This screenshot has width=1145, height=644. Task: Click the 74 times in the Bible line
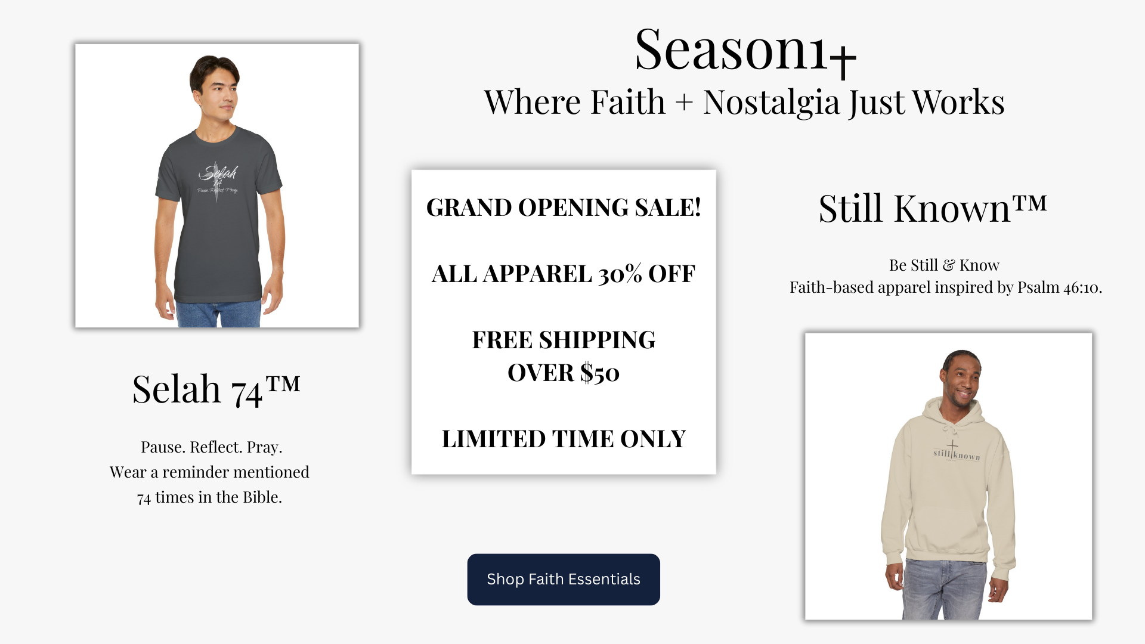click(209, 497)
